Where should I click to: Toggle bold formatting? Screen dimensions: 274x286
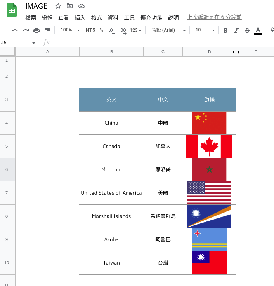coord(225,30)
